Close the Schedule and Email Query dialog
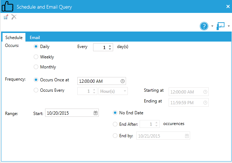232x163 pixels. pos(228,6)
